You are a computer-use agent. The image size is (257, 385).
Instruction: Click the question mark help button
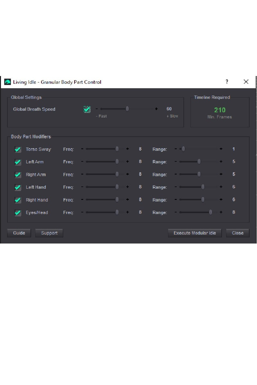(227, 82)
